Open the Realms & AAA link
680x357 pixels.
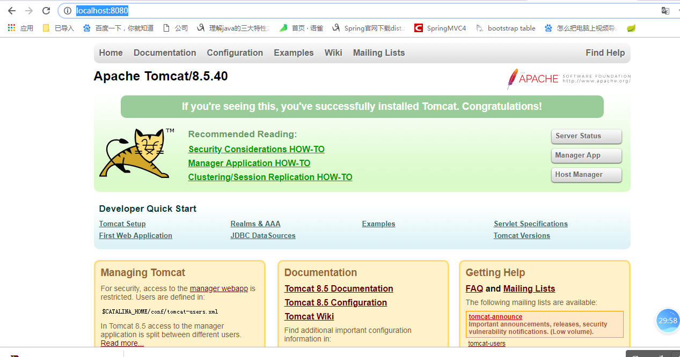click(x=255, y=224)
